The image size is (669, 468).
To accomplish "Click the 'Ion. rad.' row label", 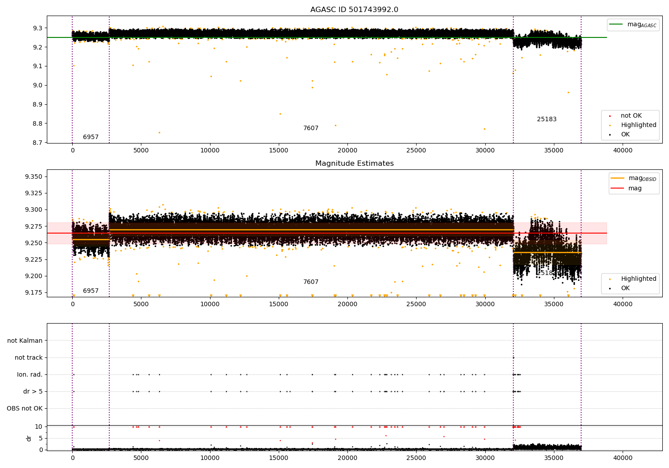I will (30, 375).
